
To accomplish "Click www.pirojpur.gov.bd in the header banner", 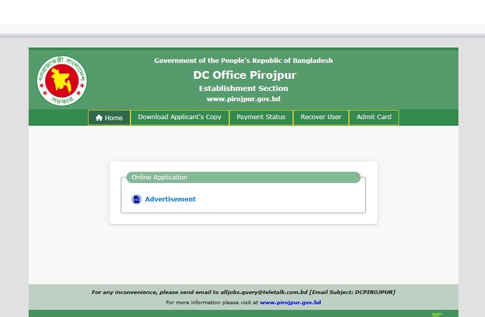I will [x=244, y=99].
